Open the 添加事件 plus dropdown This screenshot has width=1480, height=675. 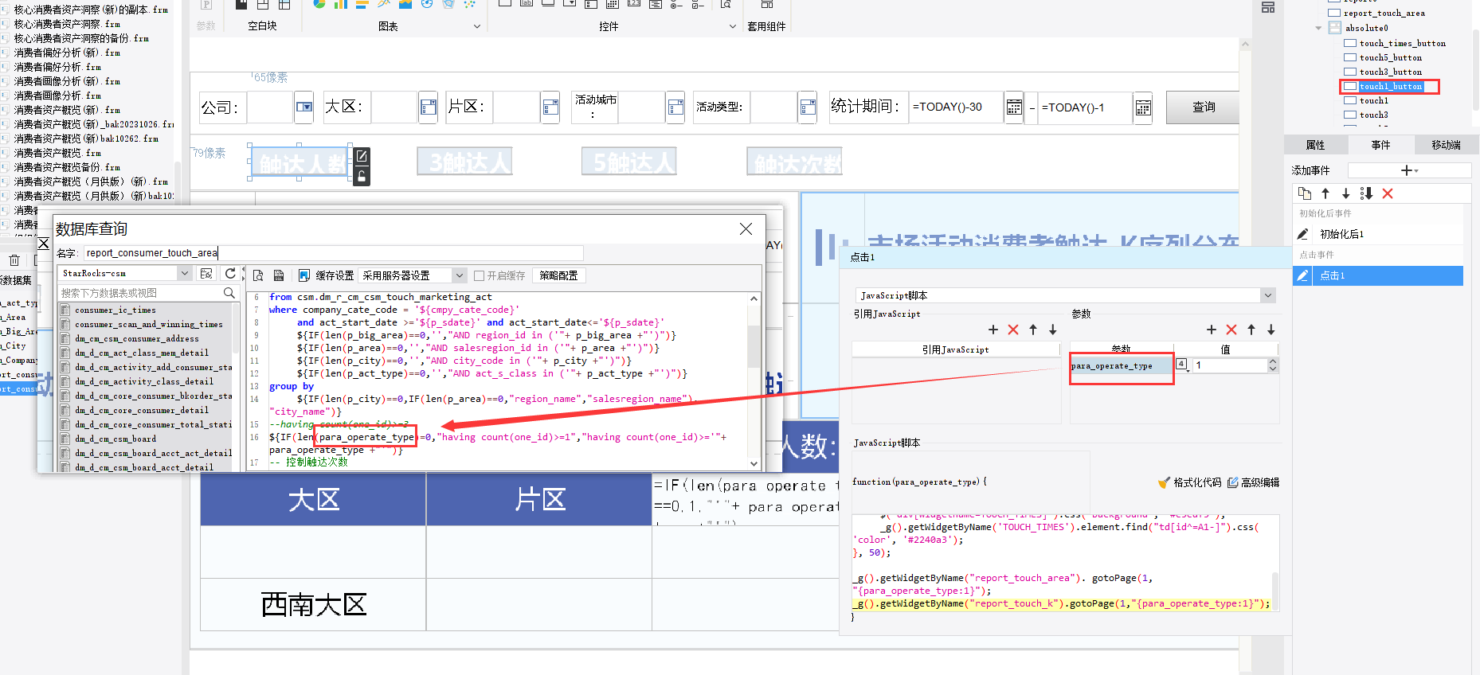click(1409, 170)
